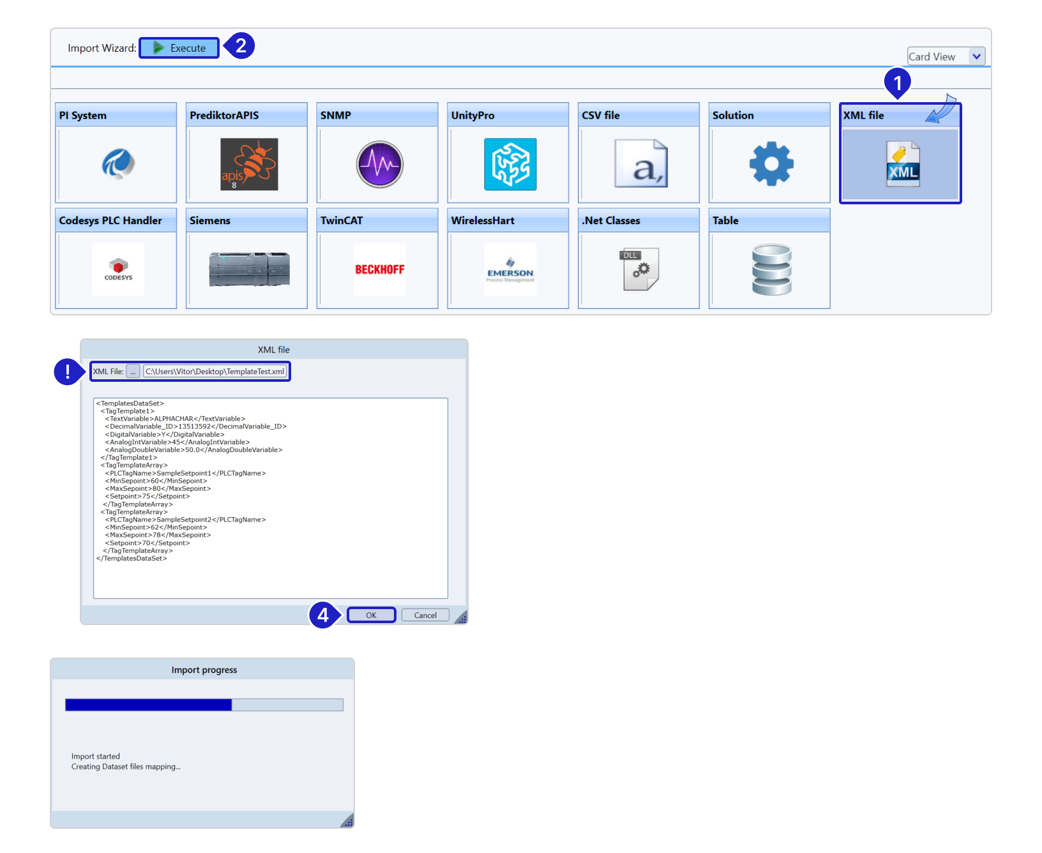Click the XML file path field
1042x853 pixels.
point(215,372)
